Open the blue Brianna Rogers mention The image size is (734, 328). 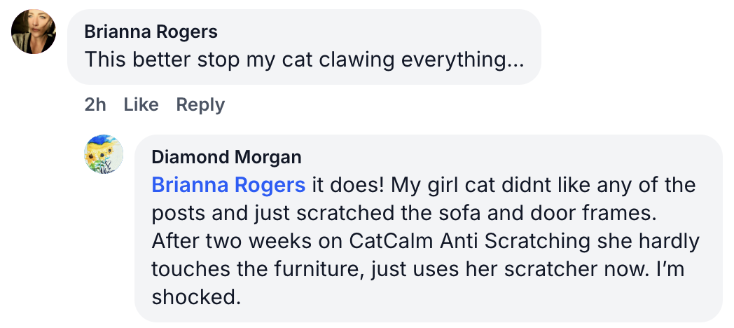pos(228,185)
